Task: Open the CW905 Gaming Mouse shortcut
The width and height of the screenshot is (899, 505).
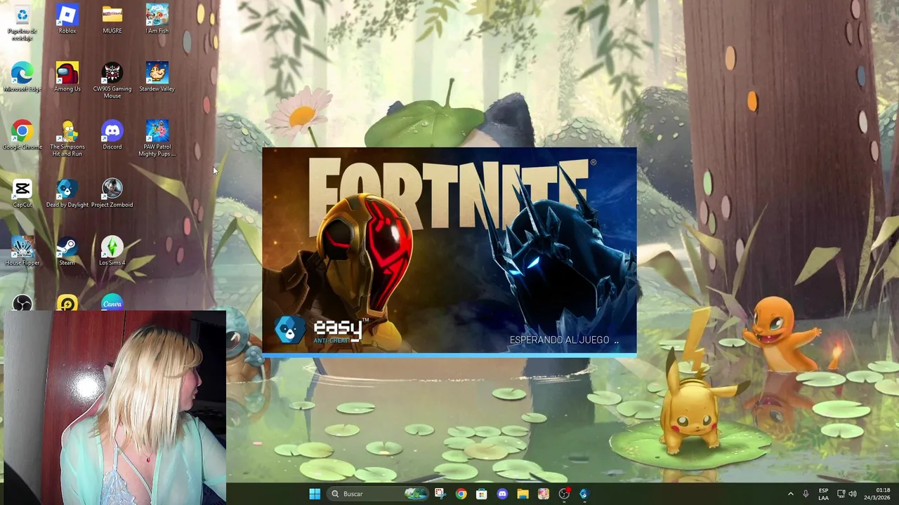Action: click(112, 81)
